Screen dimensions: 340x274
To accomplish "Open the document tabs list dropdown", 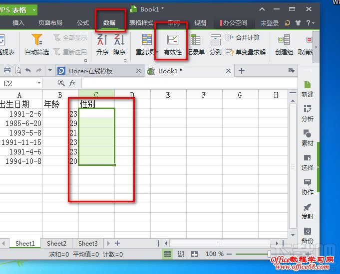I will pyautogui.click(x=292, y=71).
